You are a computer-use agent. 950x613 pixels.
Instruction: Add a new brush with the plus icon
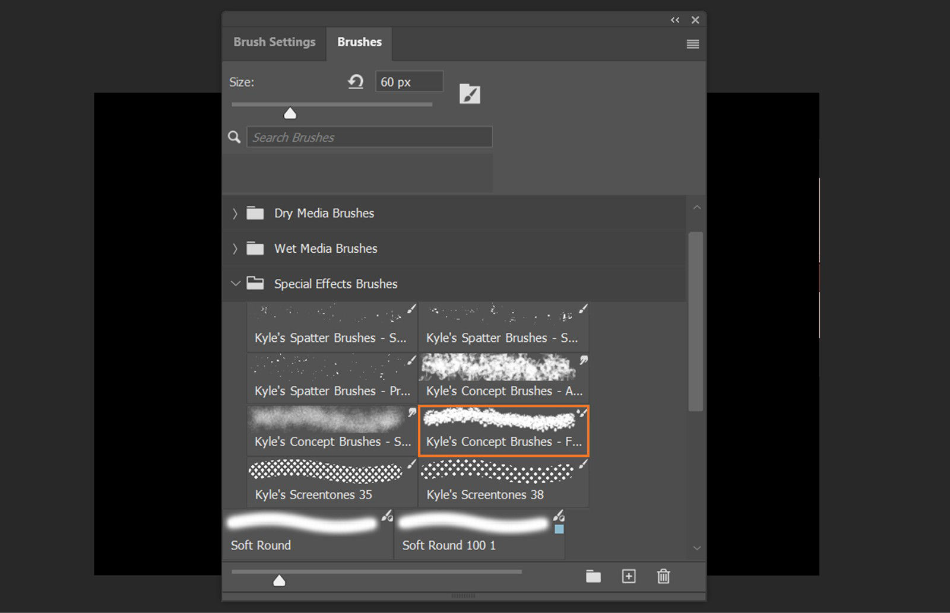628,576
